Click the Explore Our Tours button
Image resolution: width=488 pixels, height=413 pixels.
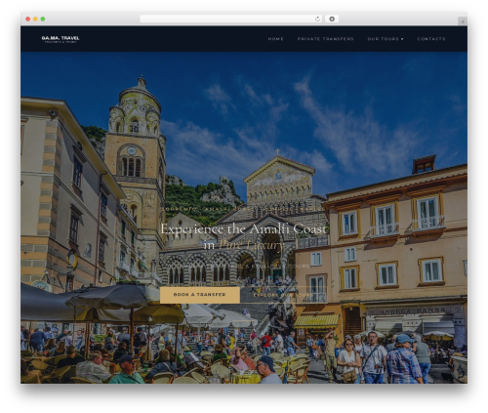coord(283,295)
